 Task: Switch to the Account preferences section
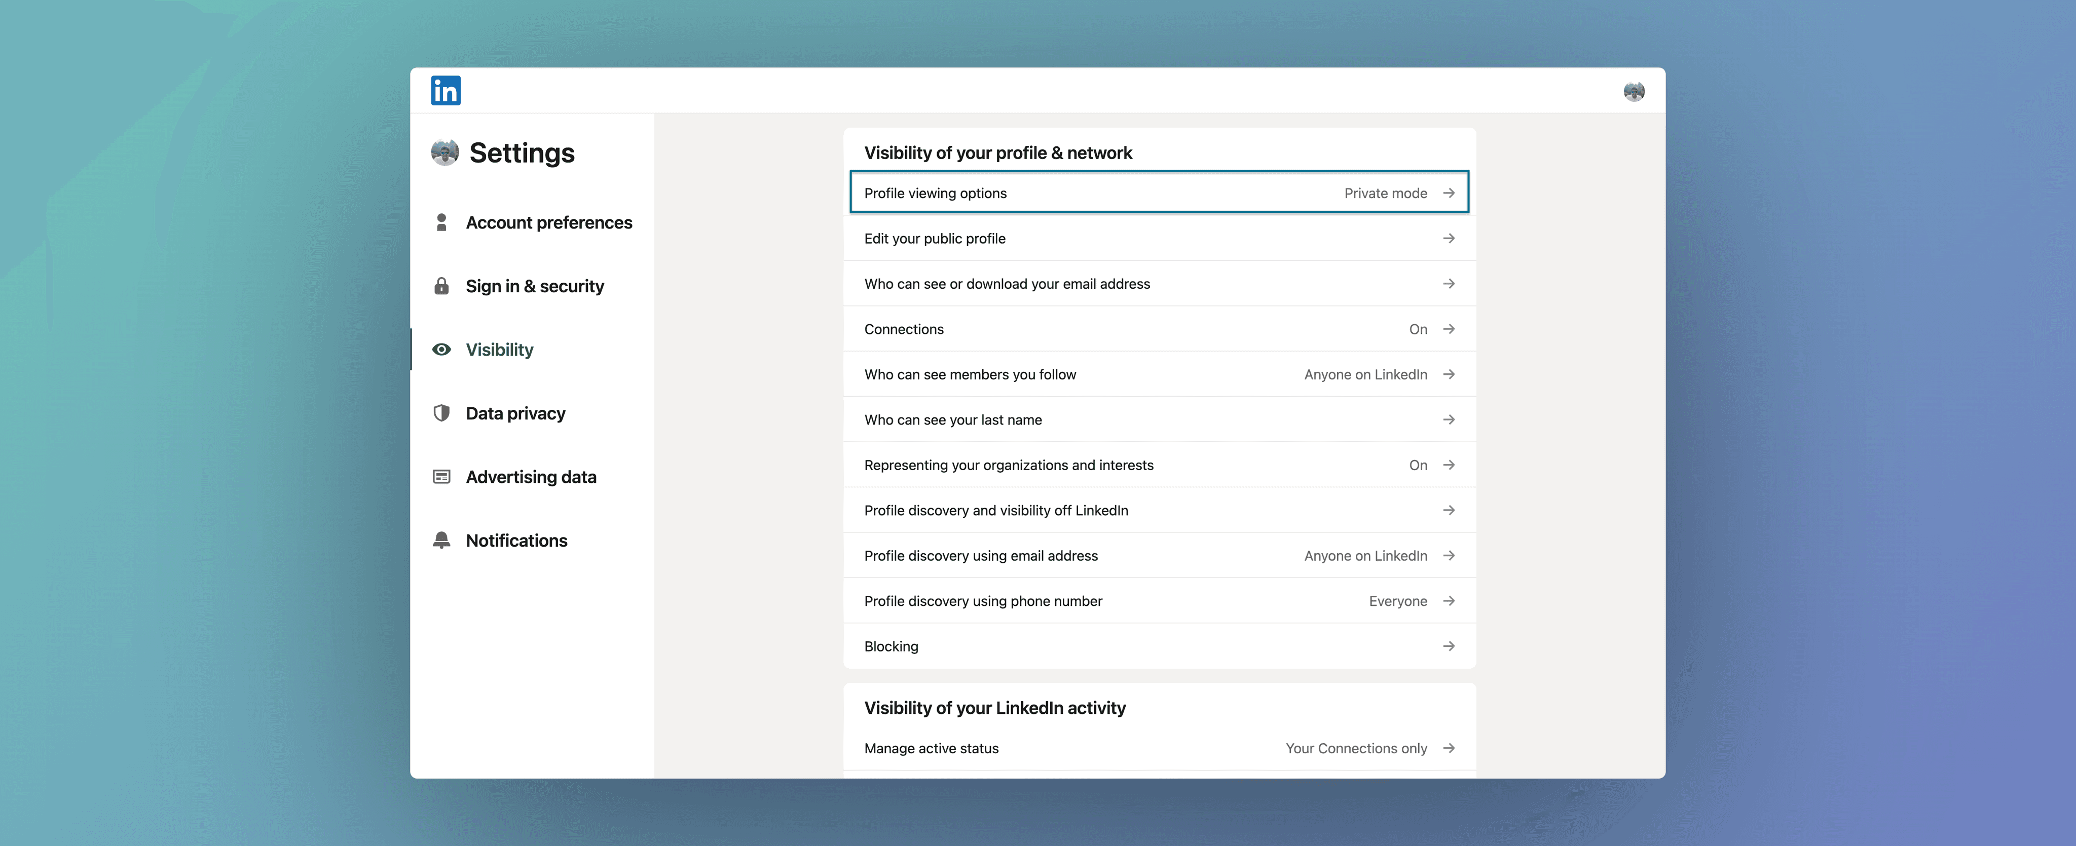[x=549, y=222]
